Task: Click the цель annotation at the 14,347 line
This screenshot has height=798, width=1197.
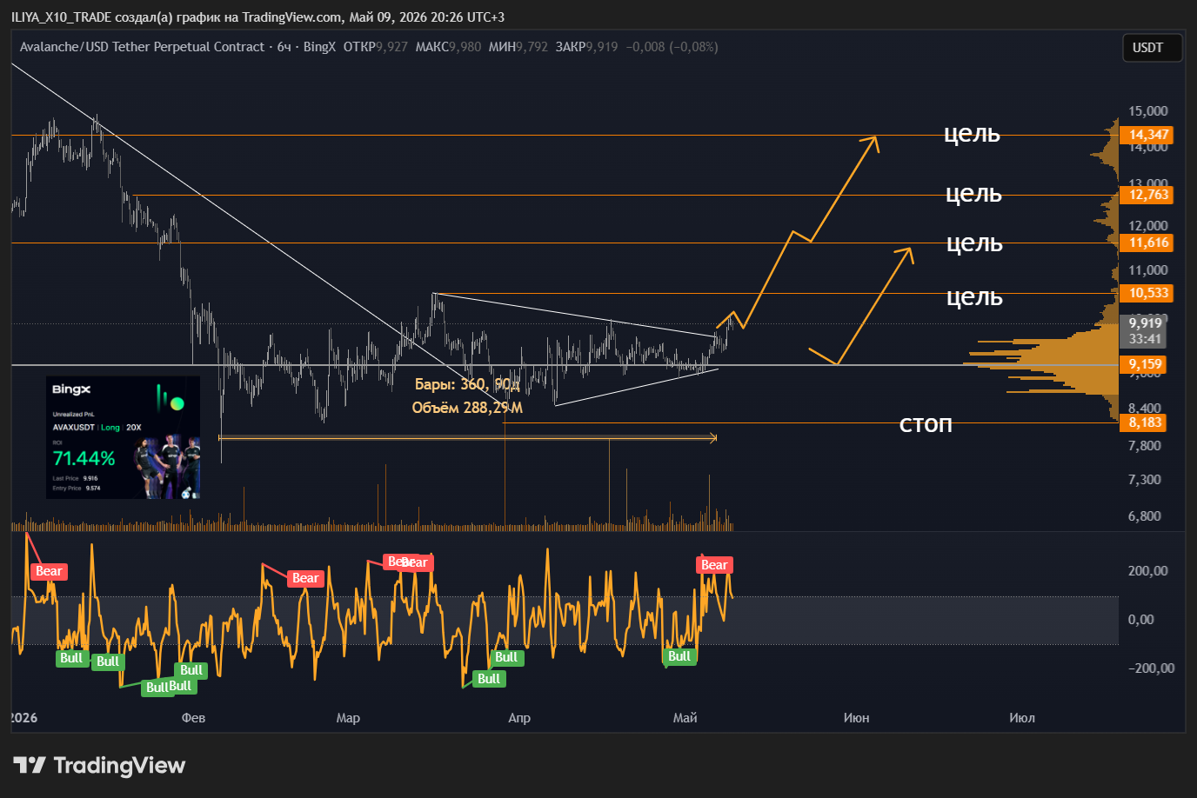Action: pyautogui.click(x=972, y=134)
